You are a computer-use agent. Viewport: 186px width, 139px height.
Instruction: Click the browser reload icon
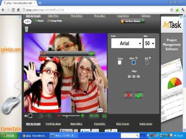pos(13,10)
